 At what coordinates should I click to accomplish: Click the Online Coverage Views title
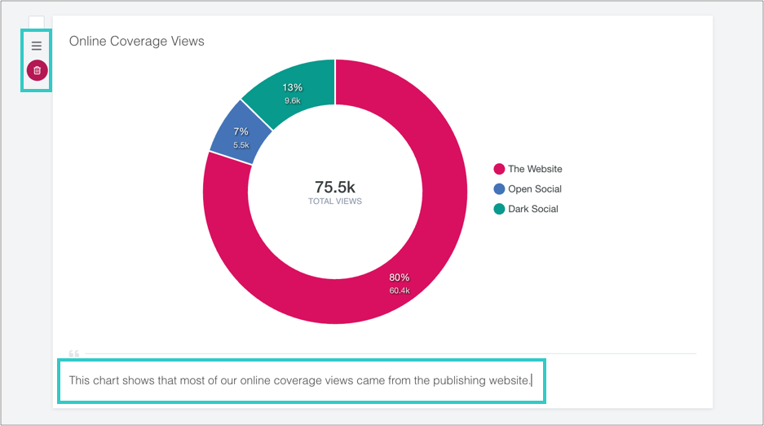(x=136, y=42)
